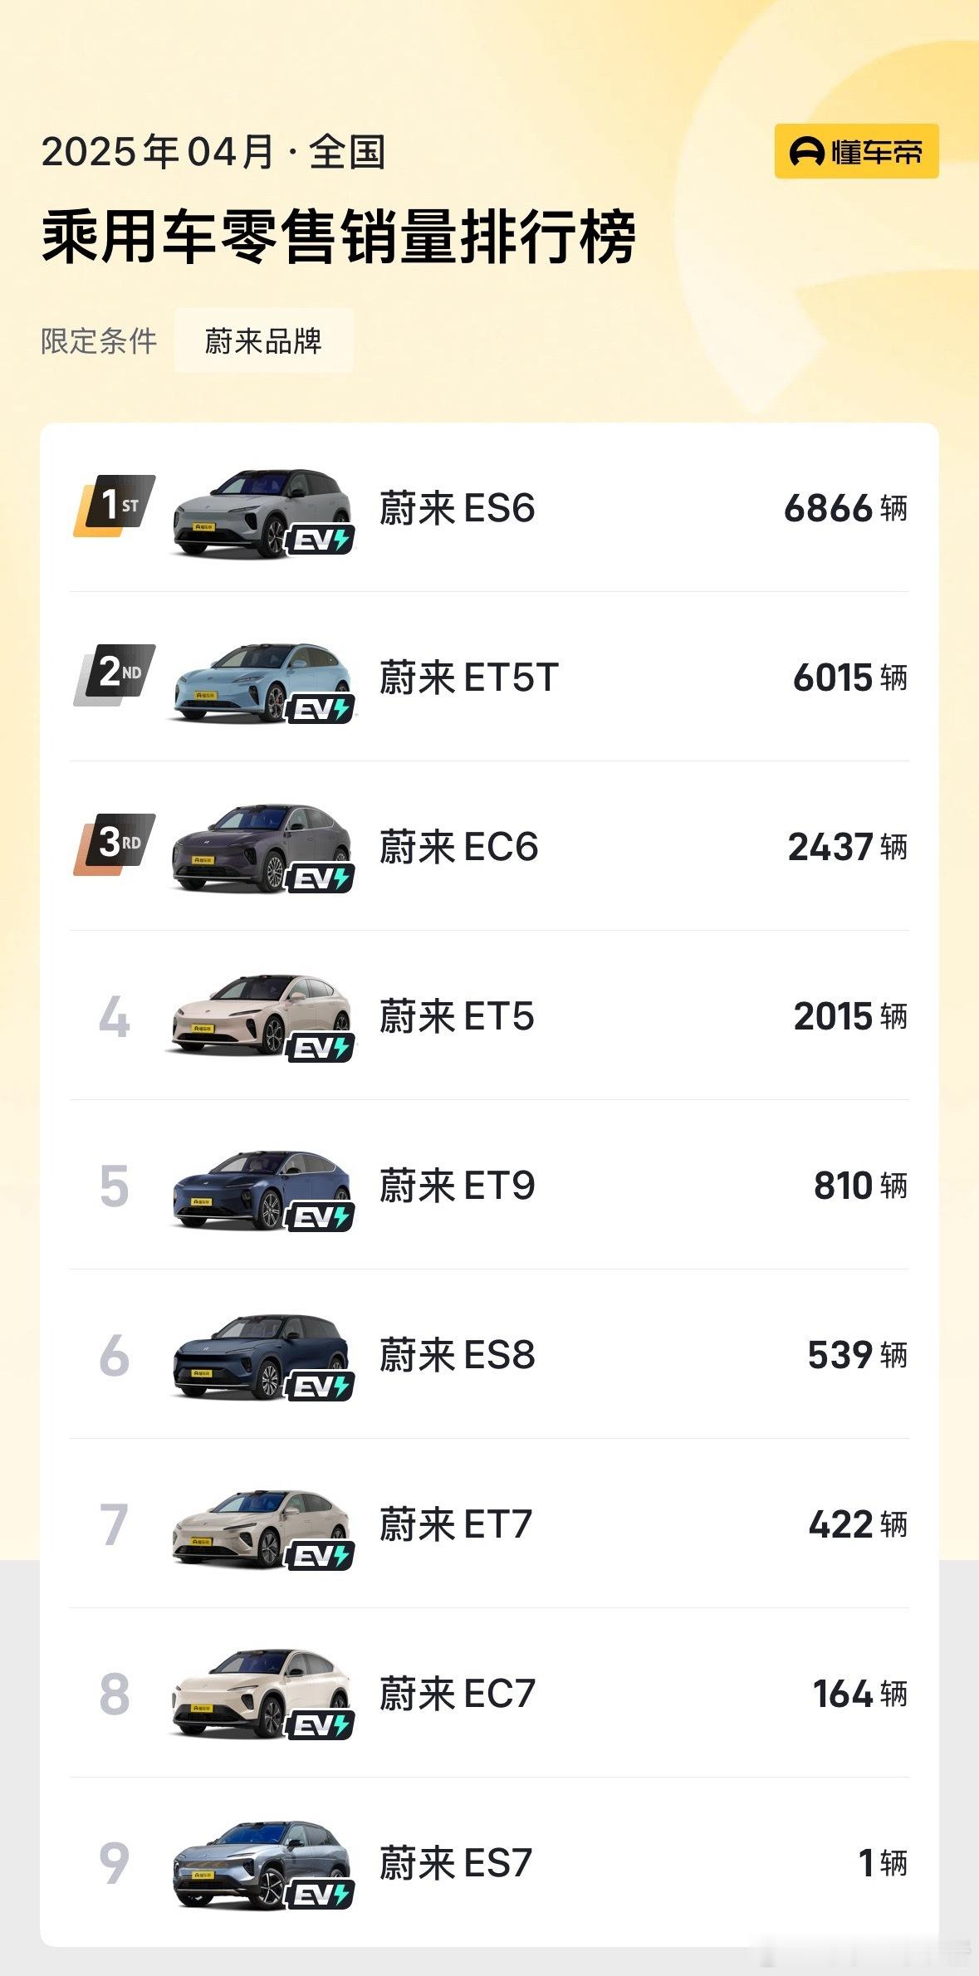The image size is (979, 1976).
Task: Click the EV badge on 蔚来 ET9
Action: click(321, 1218)
